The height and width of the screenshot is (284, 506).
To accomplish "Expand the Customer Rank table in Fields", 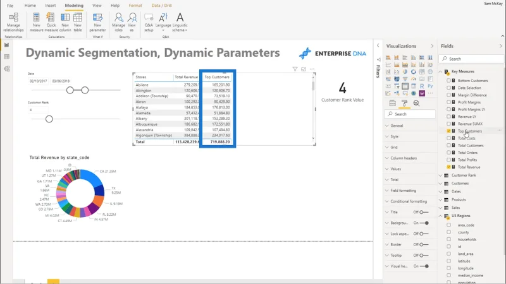I will 441,175.
